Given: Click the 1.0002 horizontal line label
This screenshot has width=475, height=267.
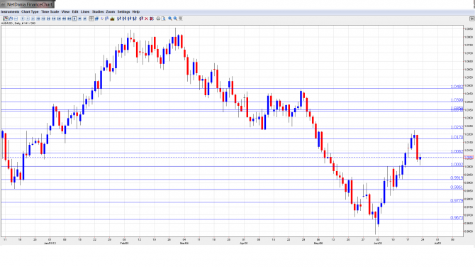Looking at the screenshot, I should (457, 165).
